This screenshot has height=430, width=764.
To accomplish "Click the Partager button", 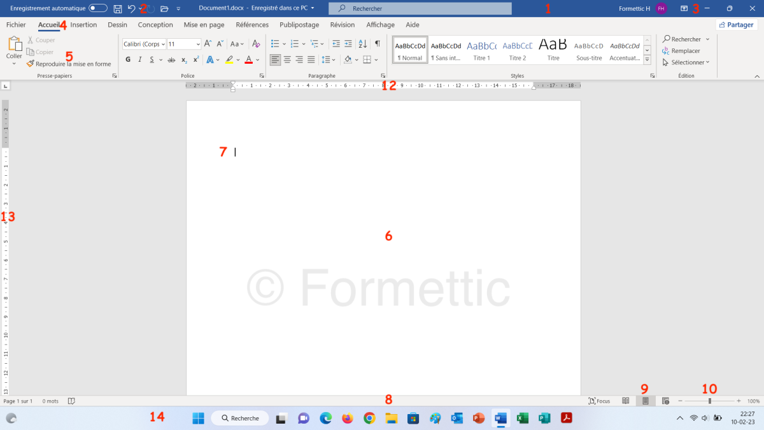I will point(737,25).
